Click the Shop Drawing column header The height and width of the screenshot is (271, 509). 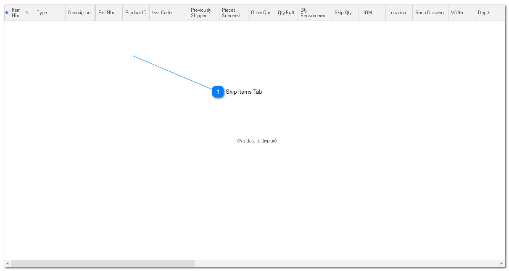click(430, 13)
